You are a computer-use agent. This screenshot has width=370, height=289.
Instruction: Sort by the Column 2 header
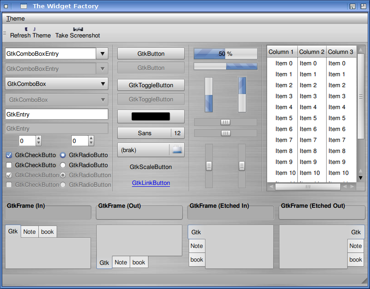pos(312,52)
